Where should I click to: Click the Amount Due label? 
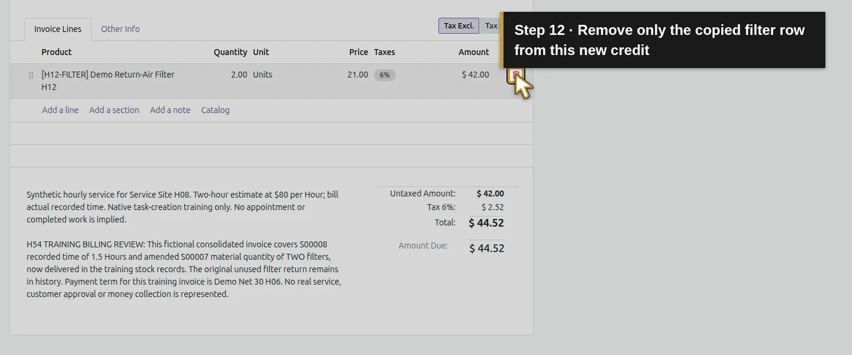point(423,246)
